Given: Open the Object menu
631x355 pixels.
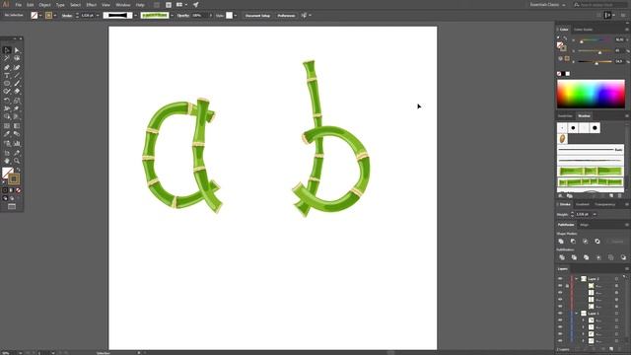Looking at the screenshot, I should pyautogui.click(x=44, y=5).
